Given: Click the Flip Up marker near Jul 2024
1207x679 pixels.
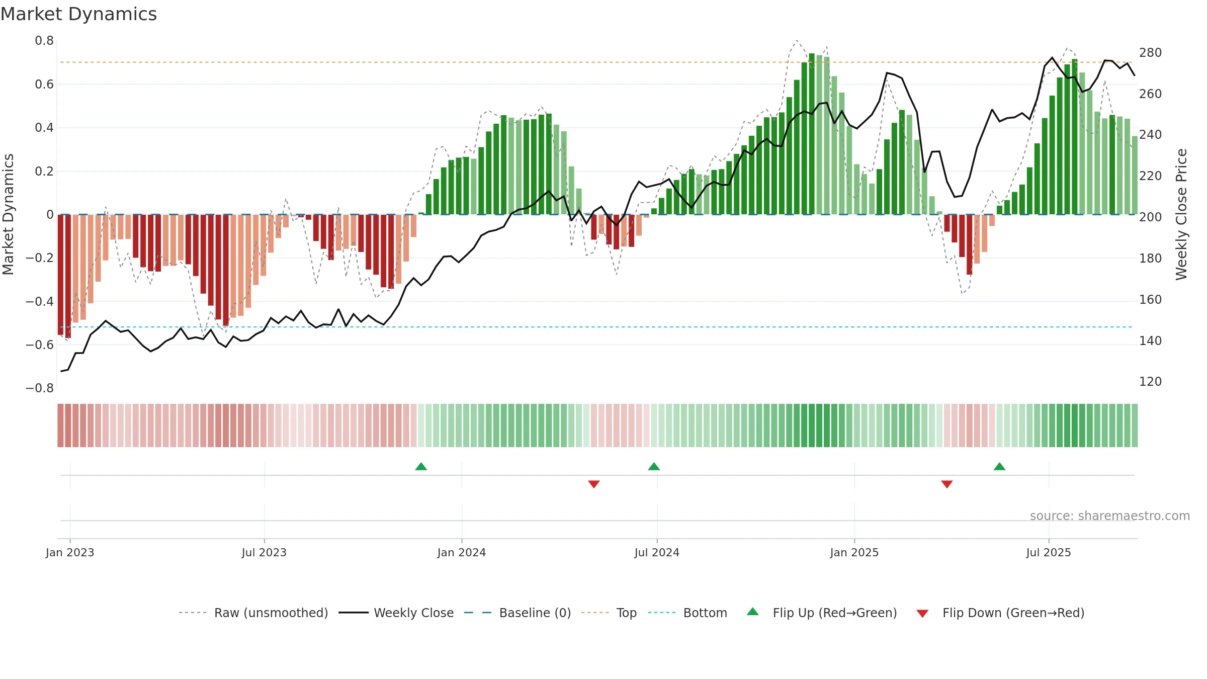Looking at the screenshot, I should tap(654, 467).
